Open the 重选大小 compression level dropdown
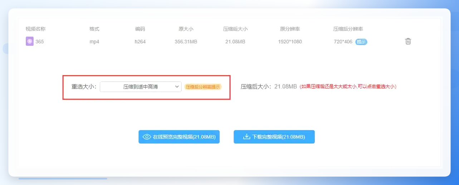The width and height of the screenshot is (459, 185). coord(141,87)
